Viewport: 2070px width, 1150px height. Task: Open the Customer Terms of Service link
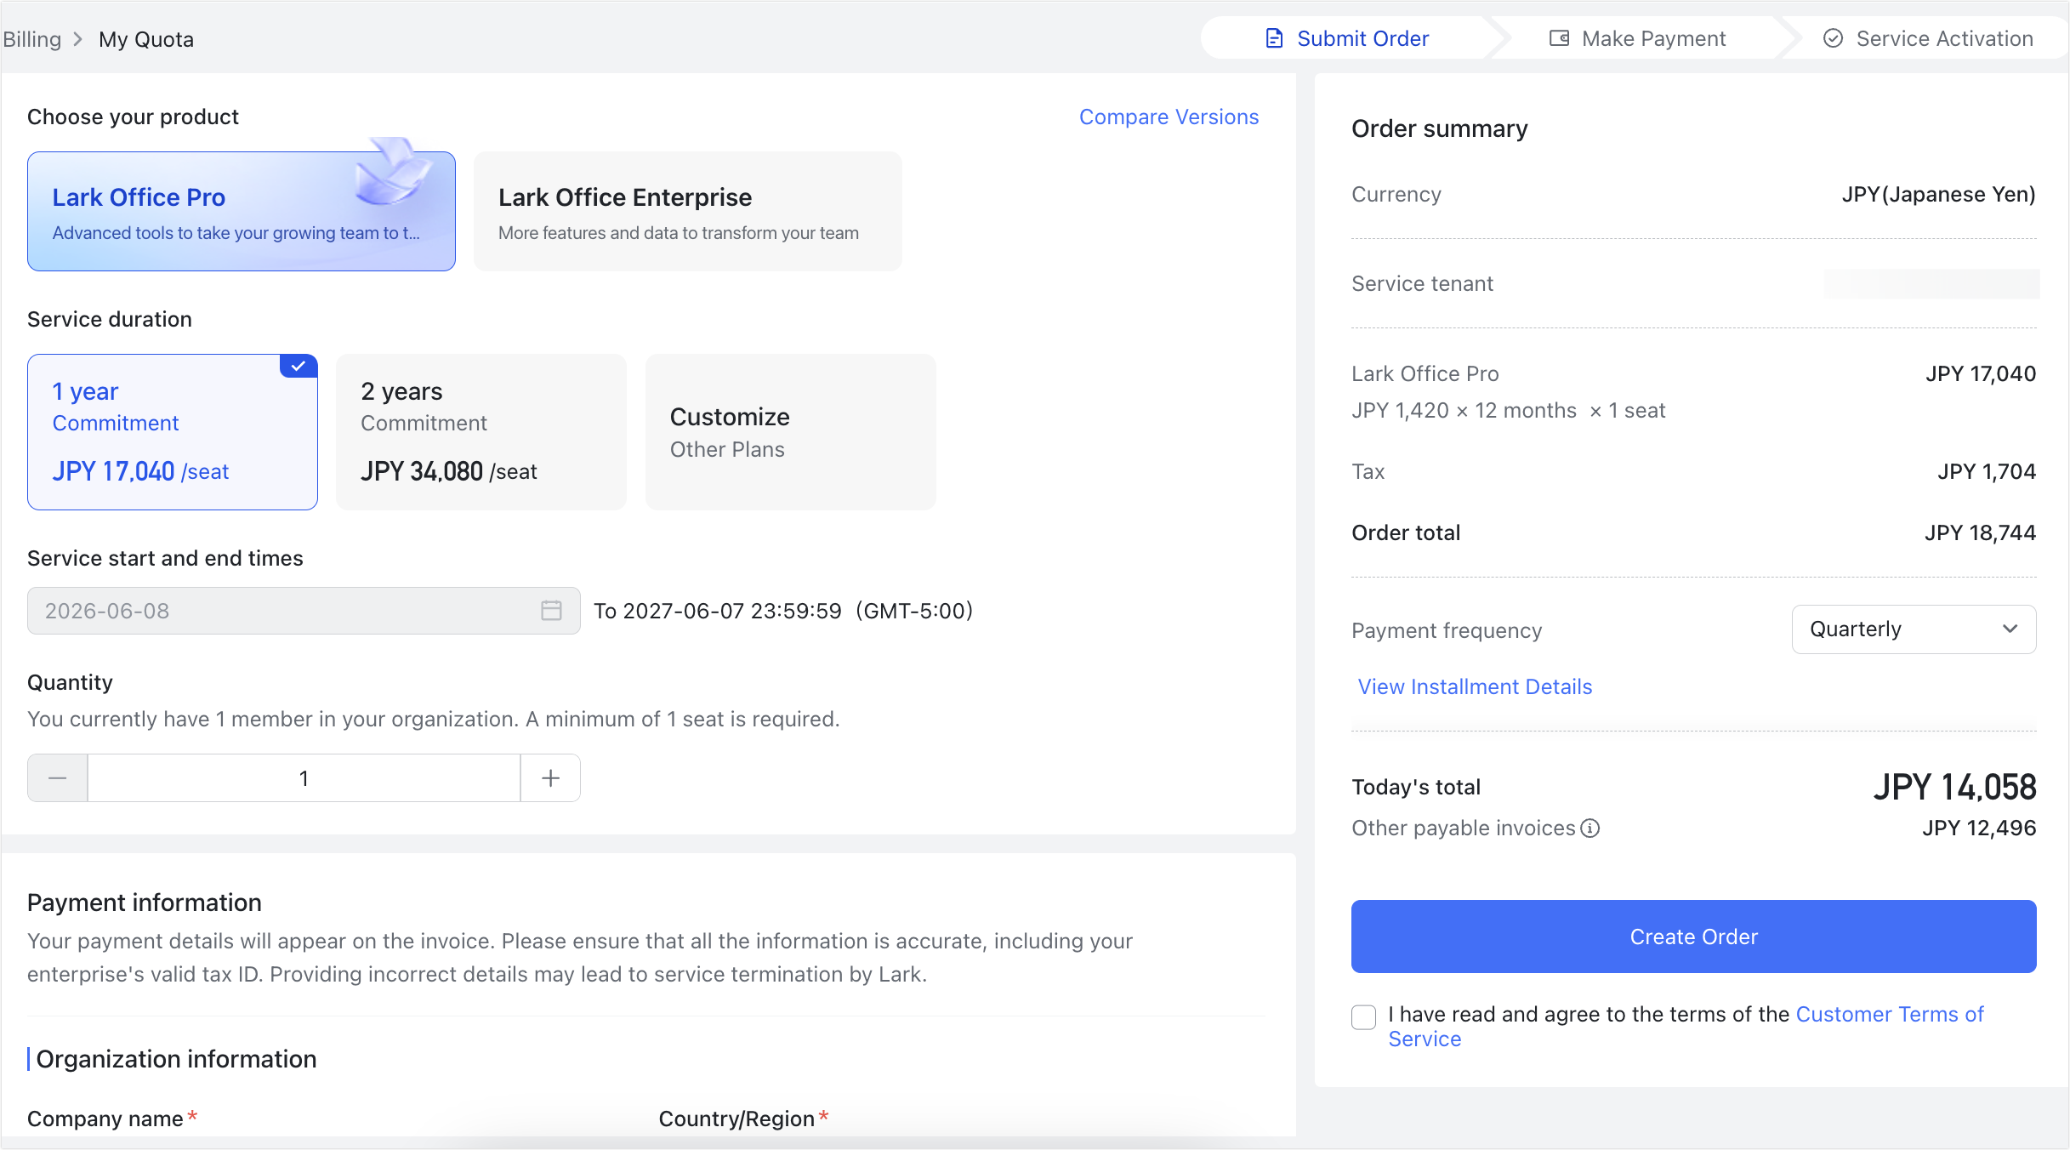coord(1889,1014)
